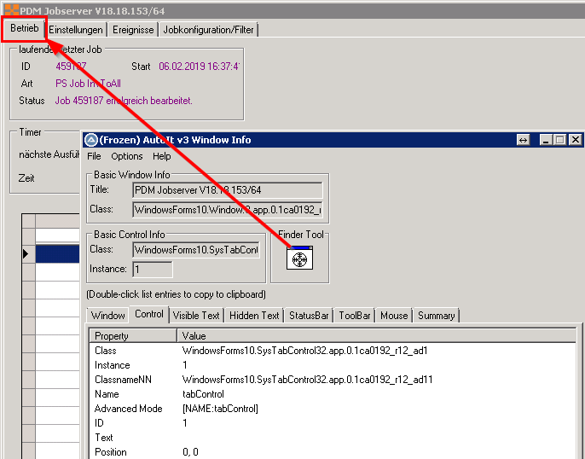Switch to the Betrieb tab

tap(24, 28)
